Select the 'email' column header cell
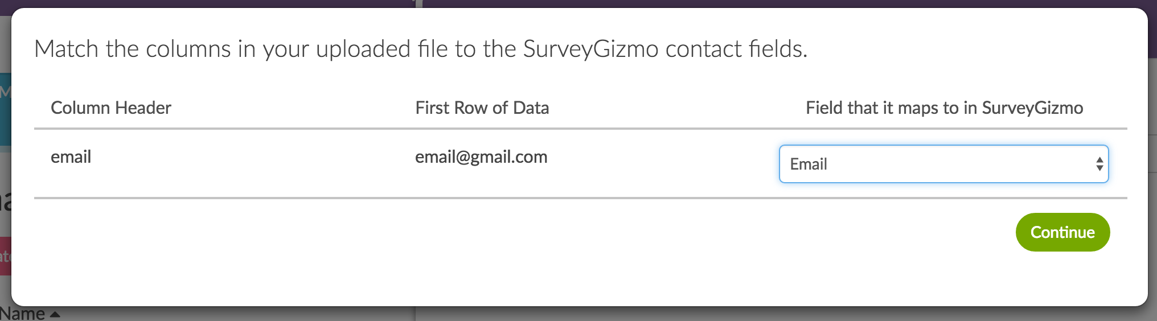The image size is (1157, 321). coord(71,157)
